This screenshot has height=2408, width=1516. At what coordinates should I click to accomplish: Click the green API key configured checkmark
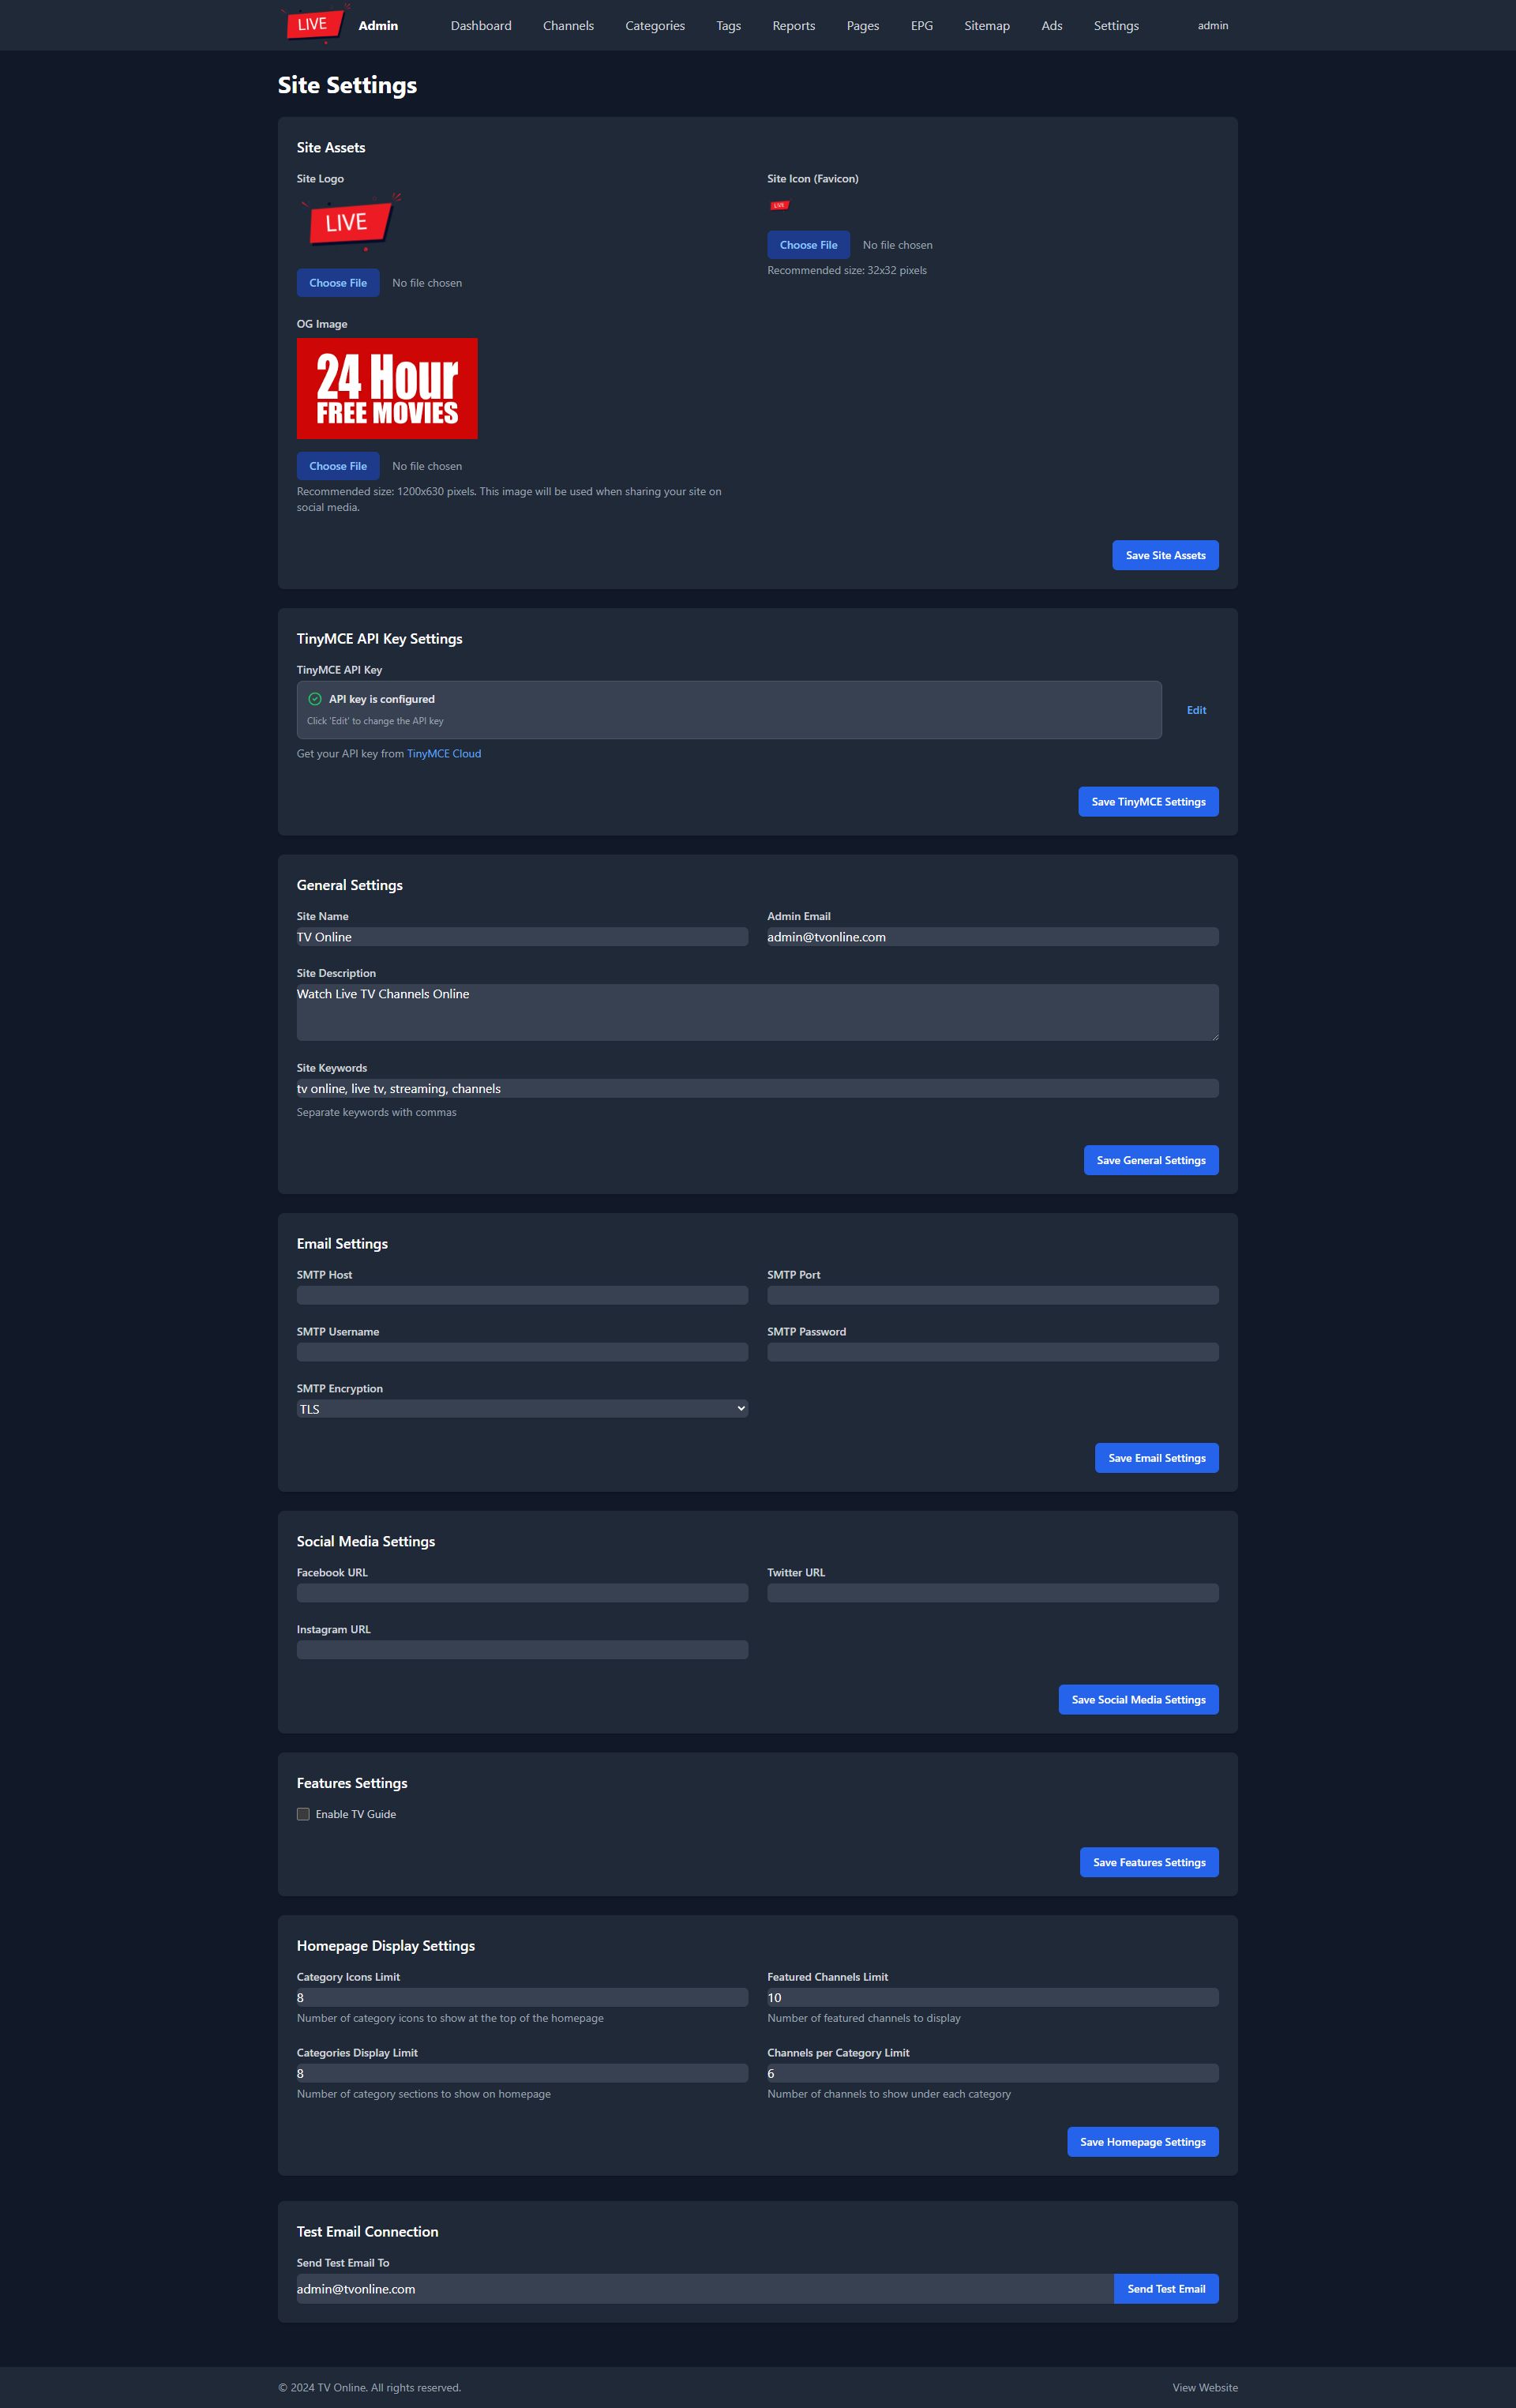(x=315, y=699)
